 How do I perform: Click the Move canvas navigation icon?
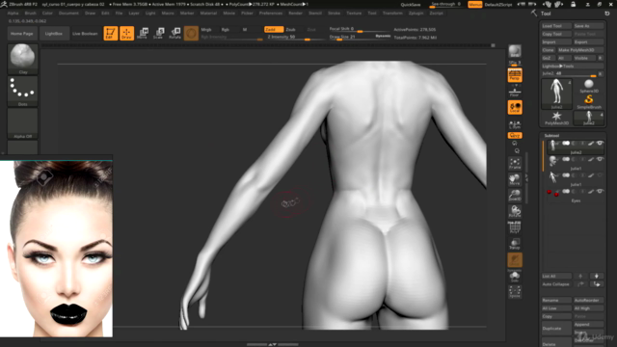tap(515, 179)
